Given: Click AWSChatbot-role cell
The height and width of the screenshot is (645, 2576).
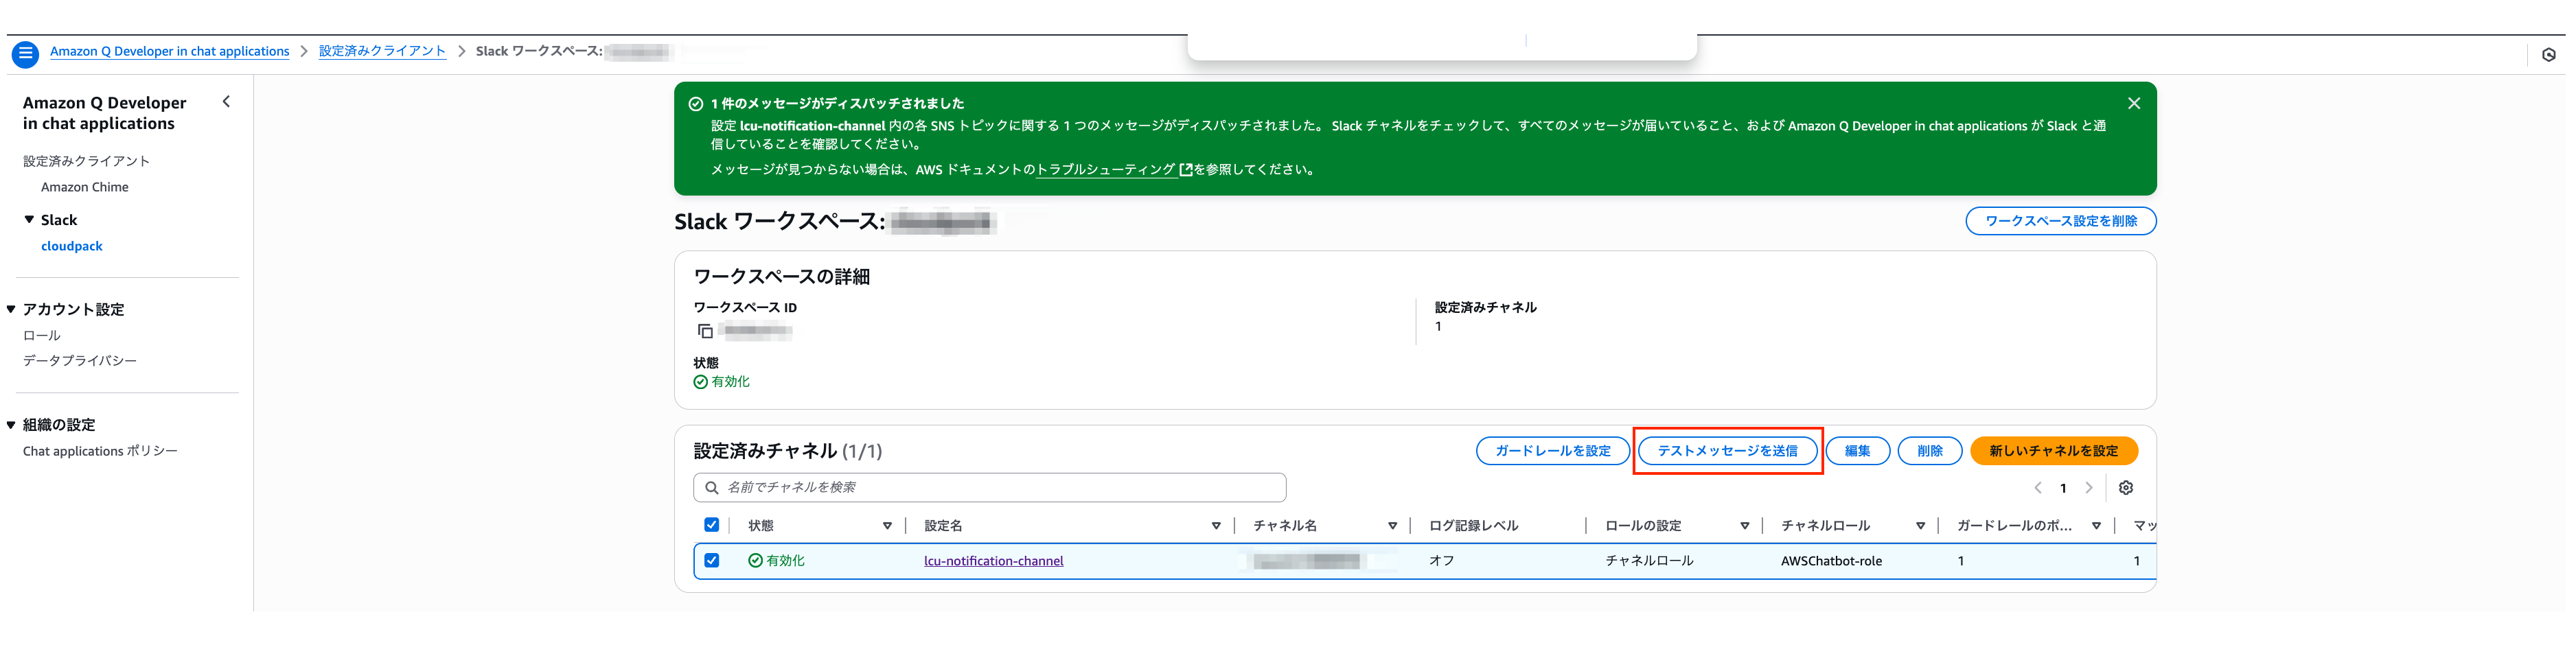Looking at the screenshot, I should [1831, 562].
